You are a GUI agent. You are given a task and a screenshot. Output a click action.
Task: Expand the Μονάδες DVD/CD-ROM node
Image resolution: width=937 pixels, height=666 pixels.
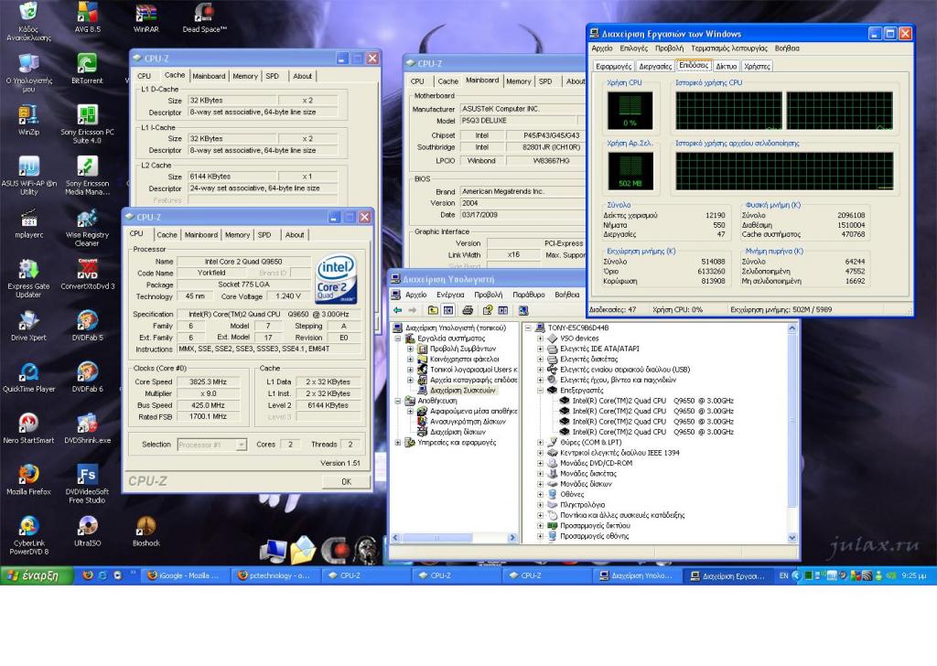pyautogui.click(x=540, y=464)
